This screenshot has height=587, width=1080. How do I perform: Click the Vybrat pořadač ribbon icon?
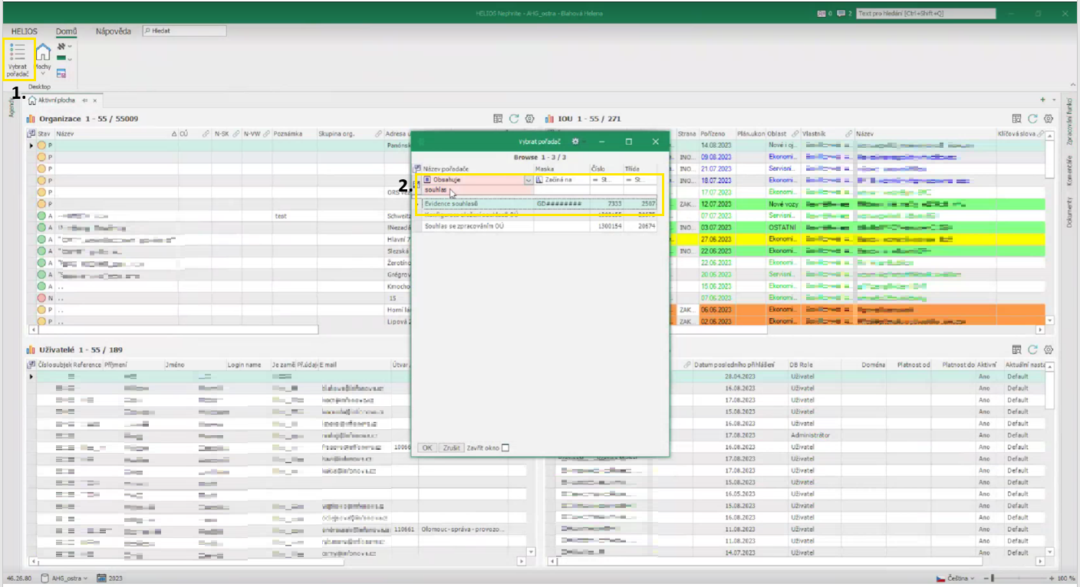[x=18, y=59]
